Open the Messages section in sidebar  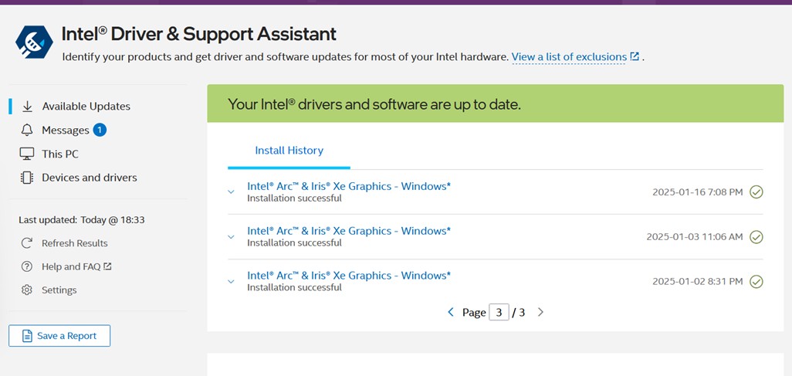pos(66,130)
